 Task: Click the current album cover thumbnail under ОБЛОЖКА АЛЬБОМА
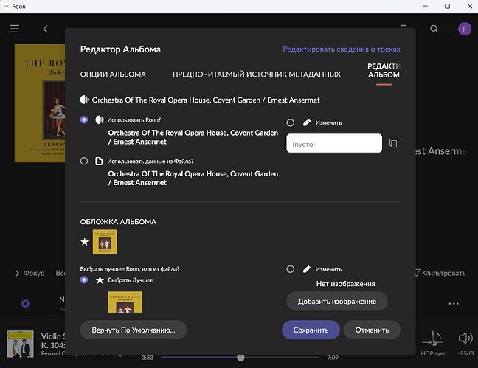pyautogui.click(x=105, y=242)
